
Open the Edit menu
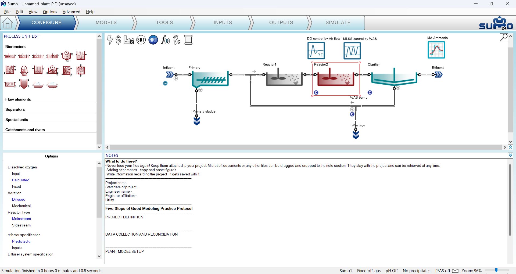click(20, 12)
